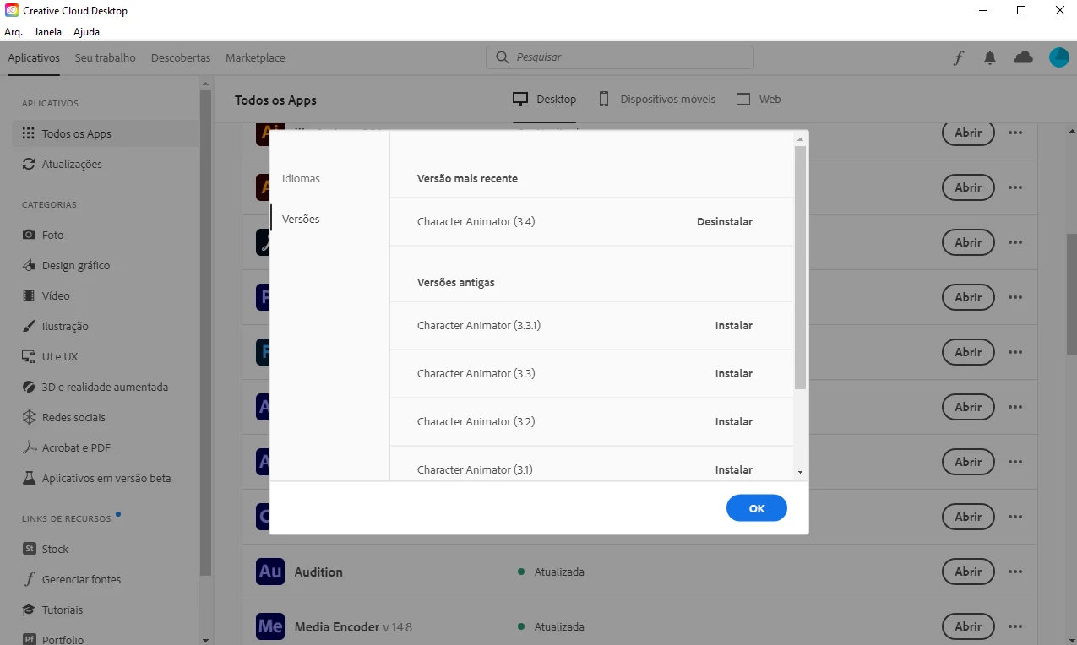Viewport: 1077px width, 645px height.
Task: Click the Desktop monitor icon
Action: click(520, 99)
